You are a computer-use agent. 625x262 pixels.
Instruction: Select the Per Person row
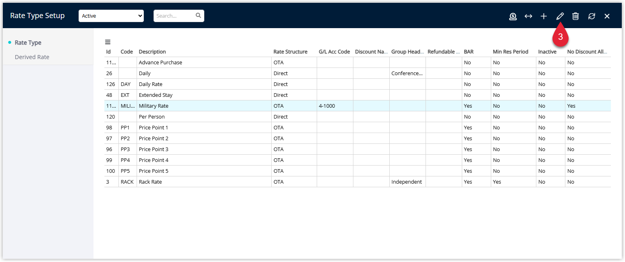click(357, 117)
